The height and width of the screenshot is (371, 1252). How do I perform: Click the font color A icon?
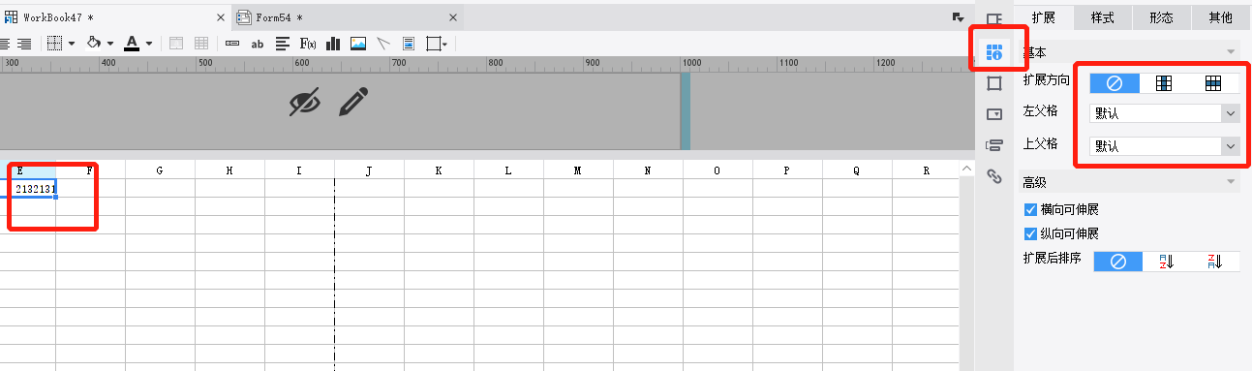point(133,44)
